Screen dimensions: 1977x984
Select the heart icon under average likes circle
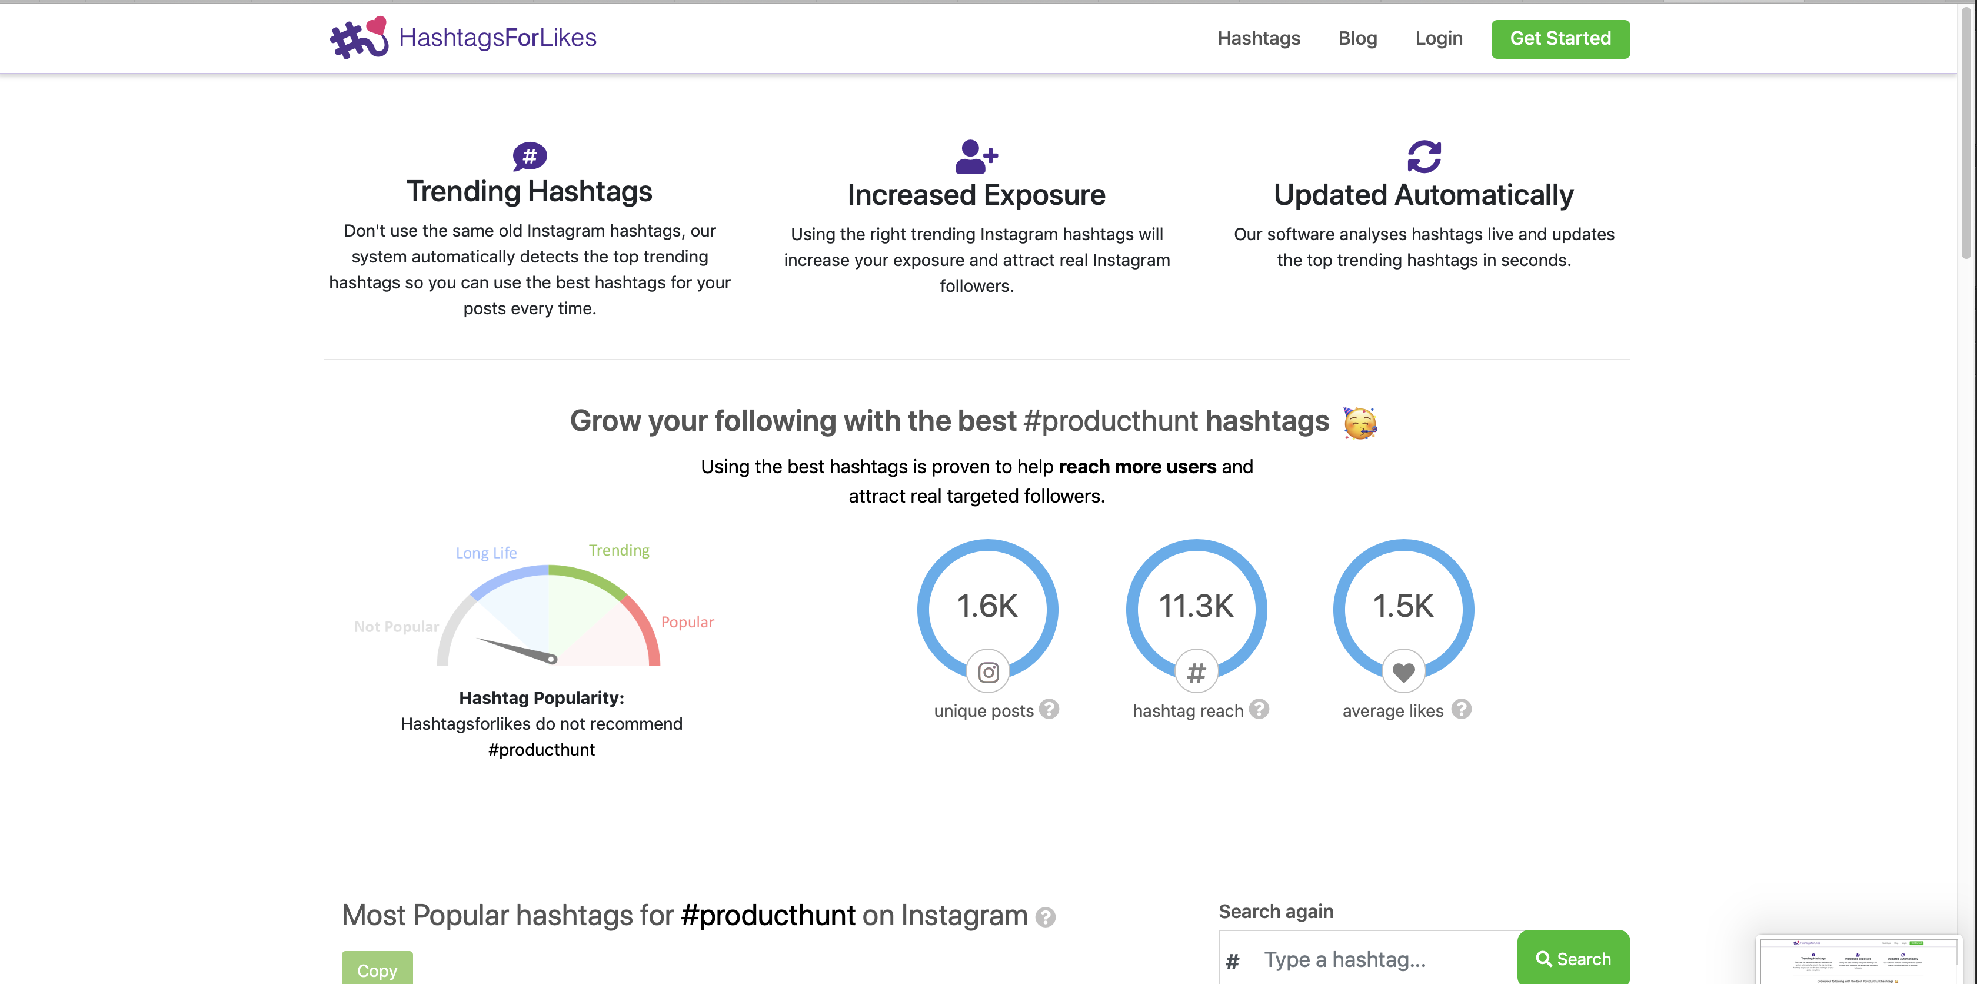(x=1403, y=671)
